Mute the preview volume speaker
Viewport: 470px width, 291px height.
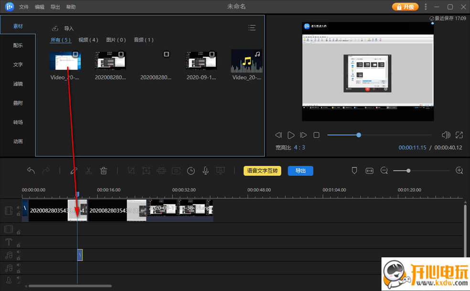coord(446,135)
